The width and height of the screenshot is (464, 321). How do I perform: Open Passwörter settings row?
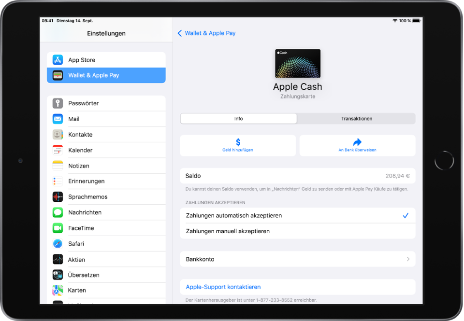pos(106,103)
